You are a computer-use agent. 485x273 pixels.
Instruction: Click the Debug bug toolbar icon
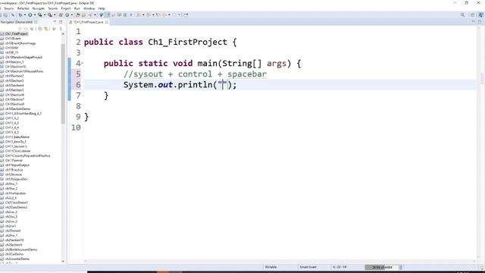coord(20,15)
